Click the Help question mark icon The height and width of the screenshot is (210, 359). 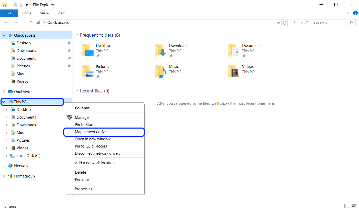pos(355,13)
